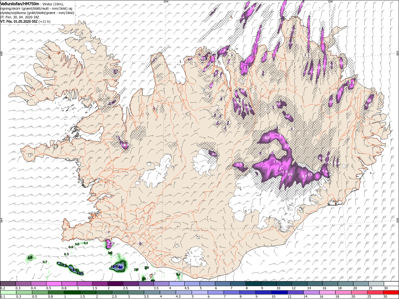
Task: Pick the greyish-mauve first snow-scale swatch
Action: tap(7, 284)
